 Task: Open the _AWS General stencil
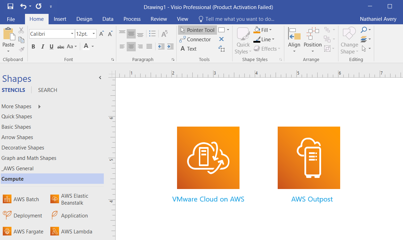click(x=17, y=169)
